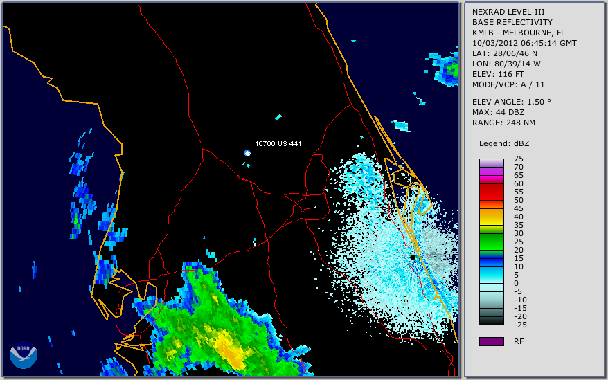Click the purple RF color swatch
The image size is (608, 380).
491,341
